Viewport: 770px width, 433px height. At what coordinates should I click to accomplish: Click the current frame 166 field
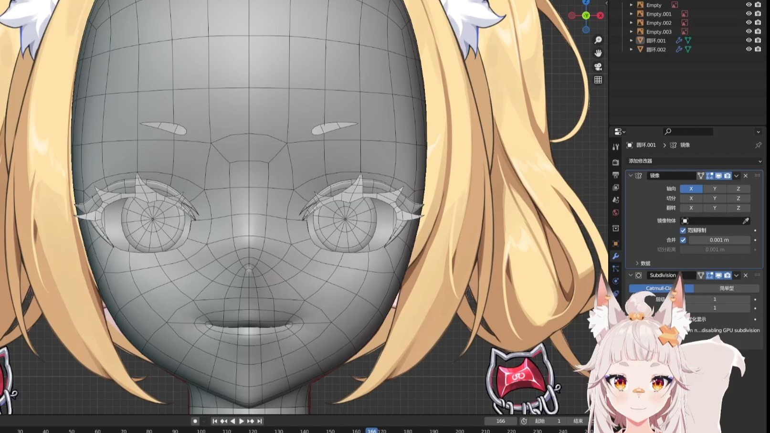pyautogui.click(x=500, y=421)
